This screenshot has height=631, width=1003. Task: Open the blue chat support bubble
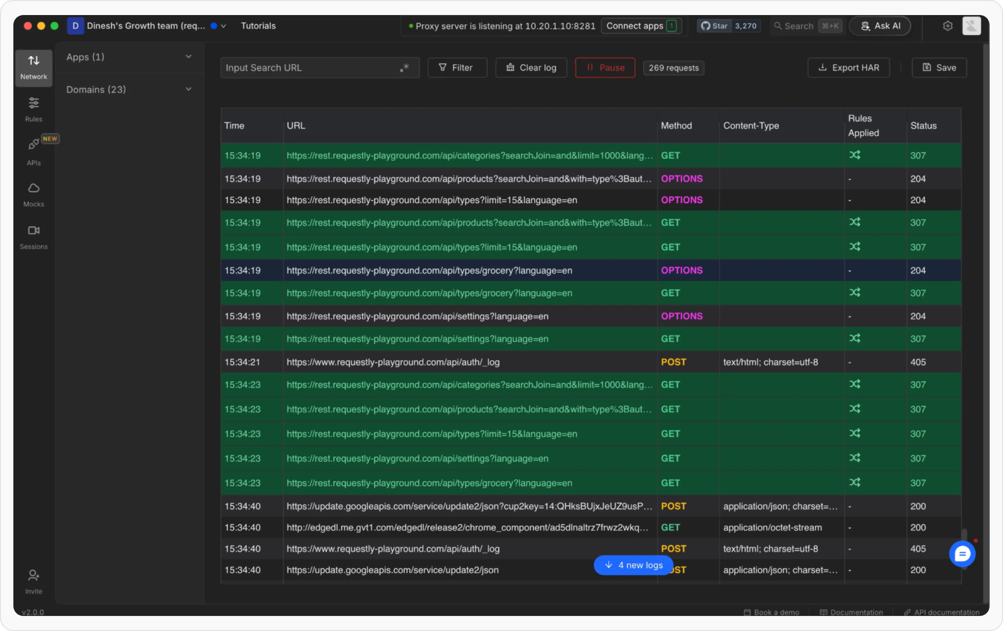click(x=962, y=554)
